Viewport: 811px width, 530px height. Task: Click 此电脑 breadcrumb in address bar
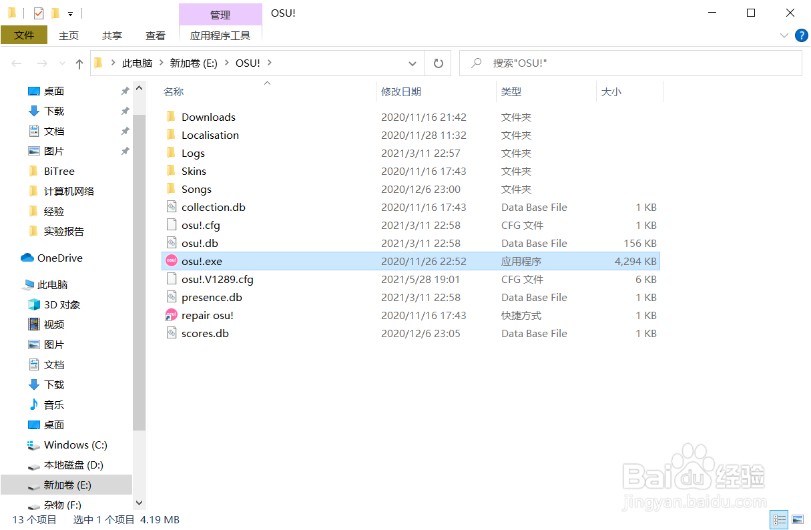coord(137,63)
